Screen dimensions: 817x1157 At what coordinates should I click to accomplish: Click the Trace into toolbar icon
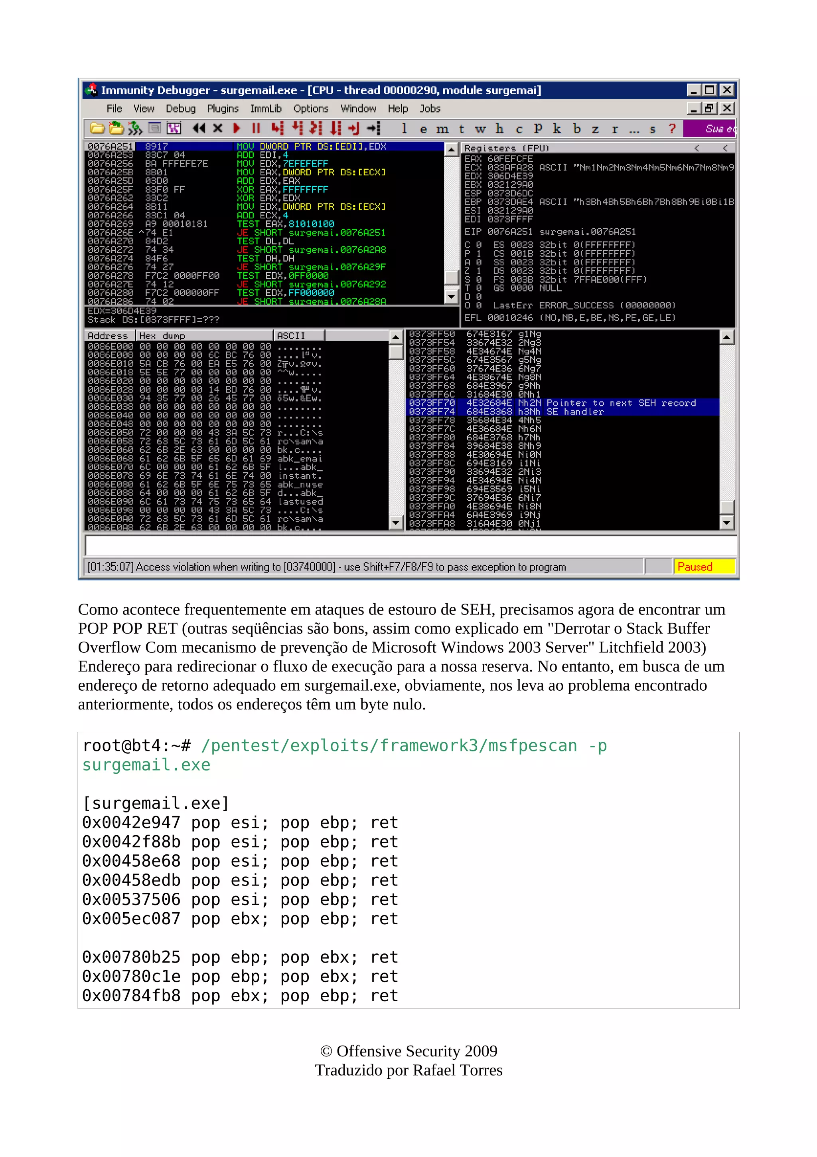(x=316, y=129)
